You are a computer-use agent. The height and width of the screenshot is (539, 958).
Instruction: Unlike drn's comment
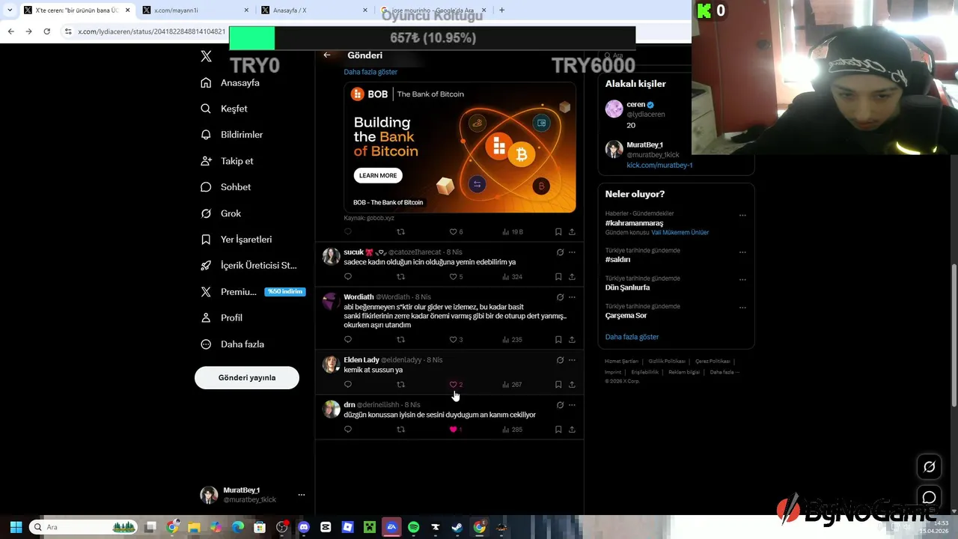point(453,430)
